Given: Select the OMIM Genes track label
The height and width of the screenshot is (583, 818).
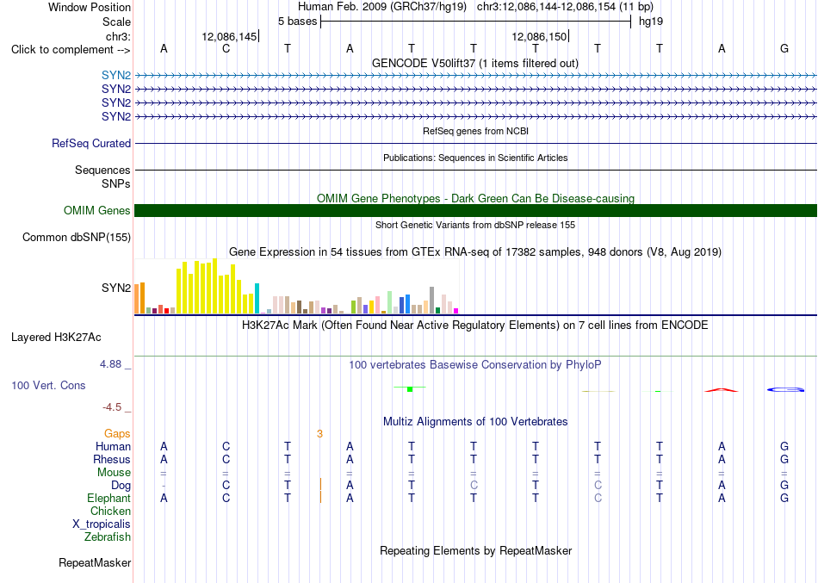Looking at the screenshot, I should (97, 210).
